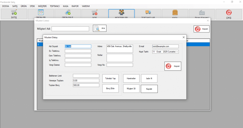
Task: Click the Adres text box
Action: (120, 49)
